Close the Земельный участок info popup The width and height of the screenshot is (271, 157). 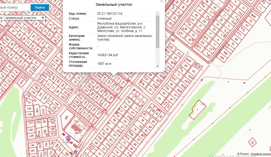(x=162, y=1)
